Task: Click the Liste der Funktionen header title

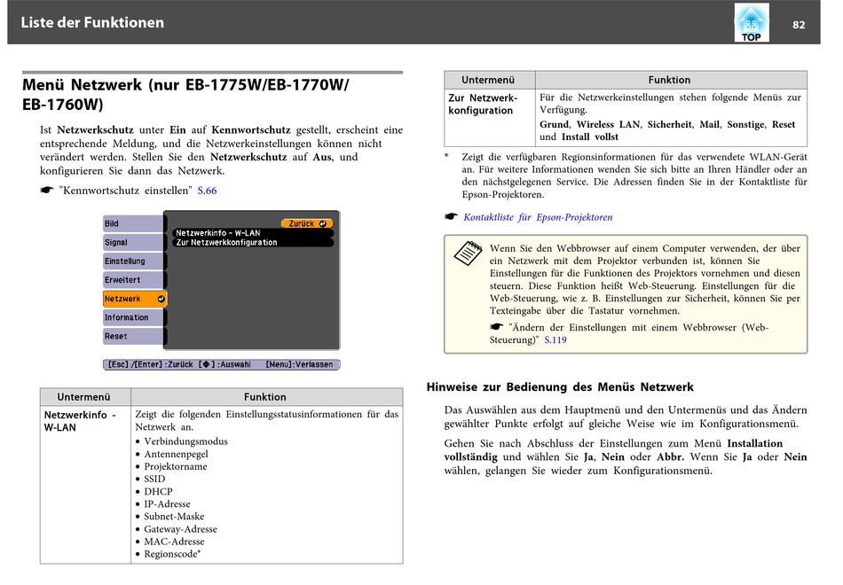Action: tap(92, 22)
